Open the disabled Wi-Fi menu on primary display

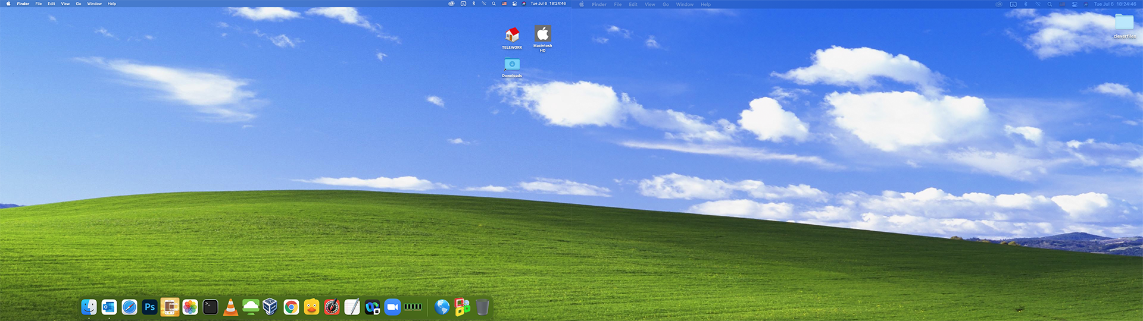pos(484,4)
